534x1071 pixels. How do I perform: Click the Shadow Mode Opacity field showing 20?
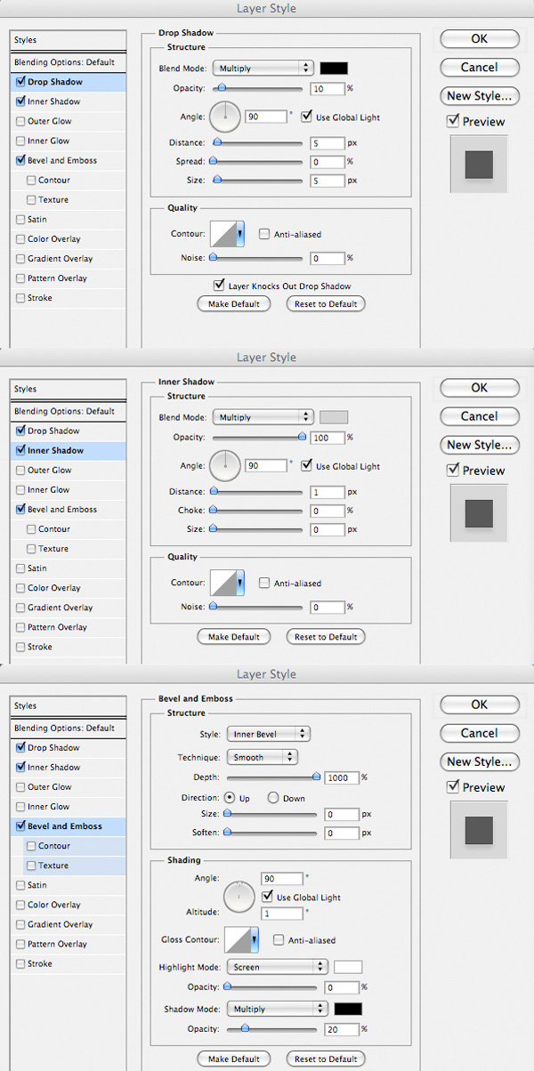coord(342,1028)
